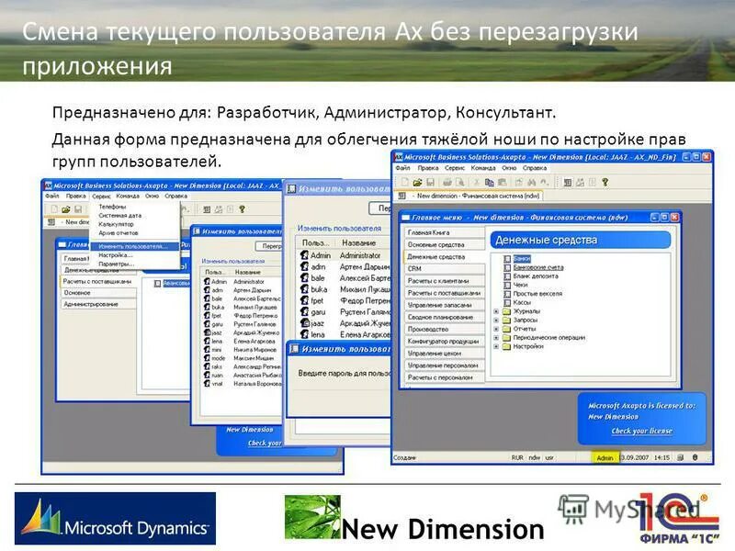Expand the Журналы tree node

(x=496, y=310)
